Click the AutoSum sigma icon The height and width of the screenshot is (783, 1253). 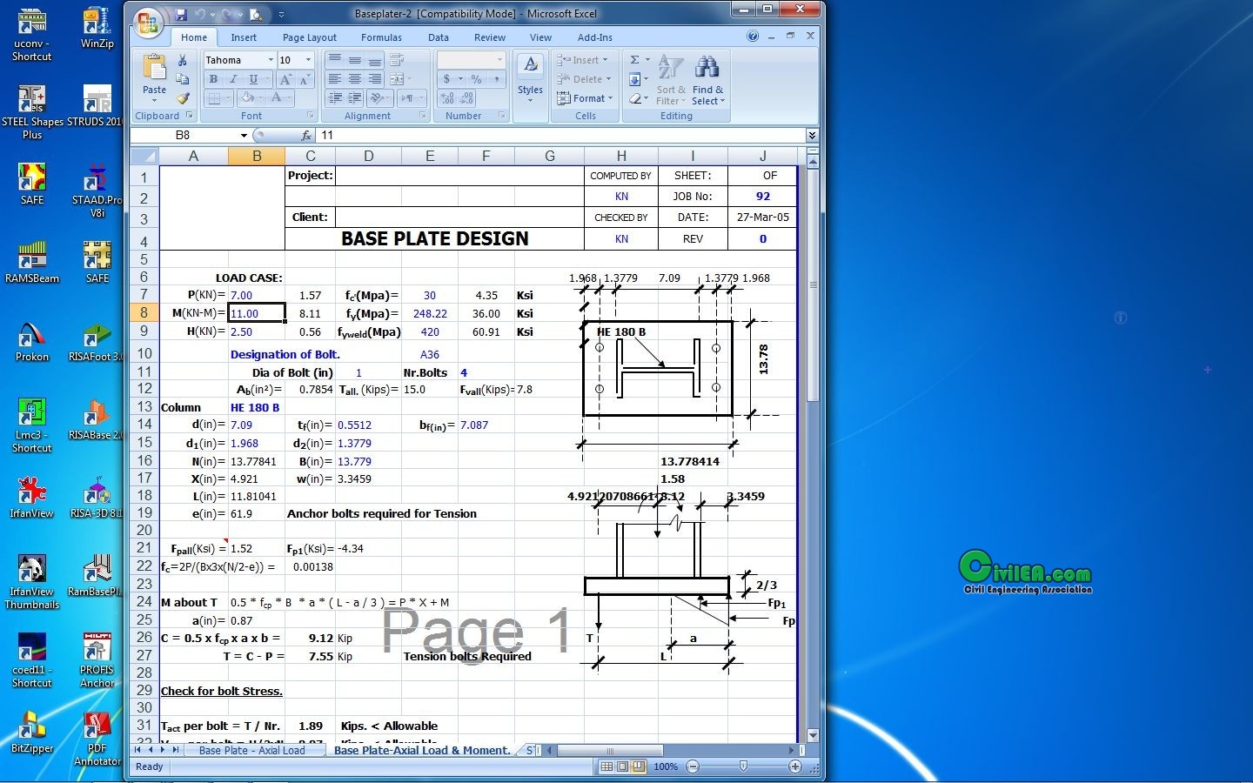click(x=635, y=59)
